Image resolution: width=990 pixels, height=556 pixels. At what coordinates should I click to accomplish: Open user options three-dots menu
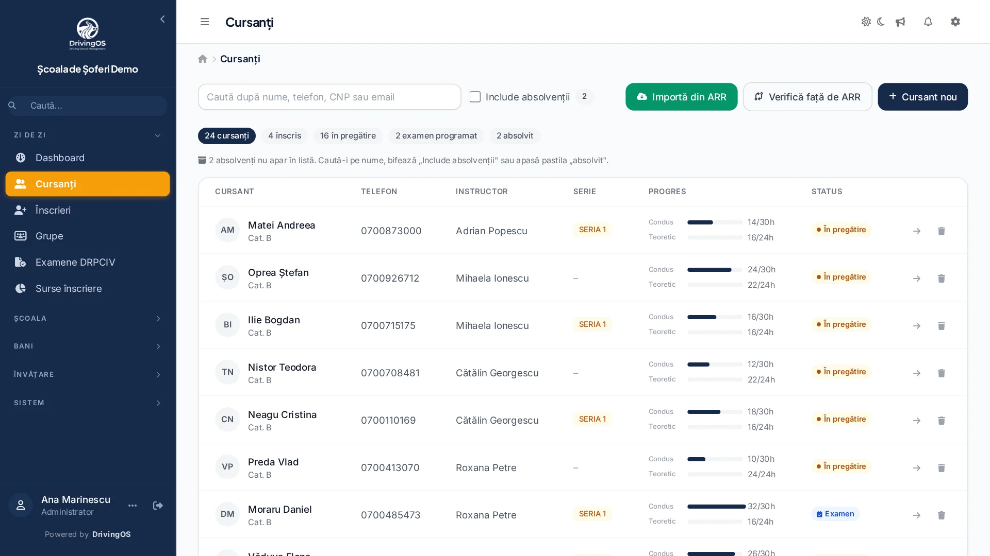tap(133, 506)
